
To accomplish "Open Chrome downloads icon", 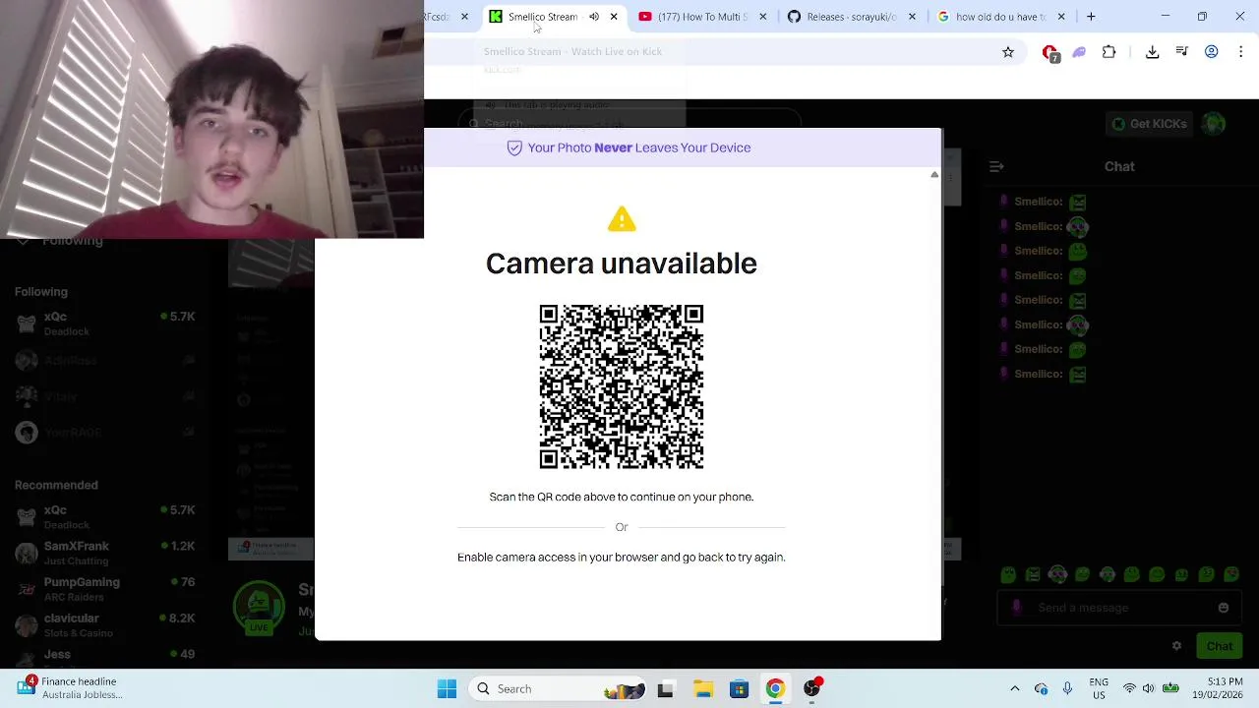I will pos(1153,52).
